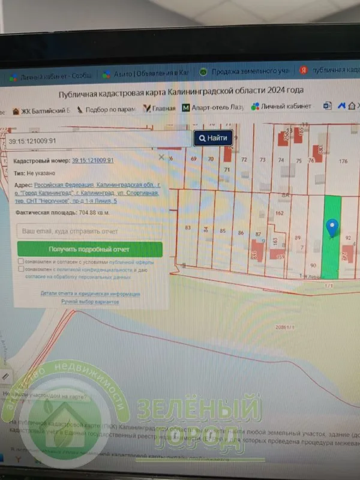Click the ruler measurement tool icon
This screenshot has width=360, height=480.
5,377
